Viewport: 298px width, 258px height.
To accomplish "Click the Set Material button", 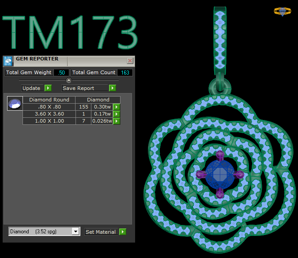I will tap(101, 232).
